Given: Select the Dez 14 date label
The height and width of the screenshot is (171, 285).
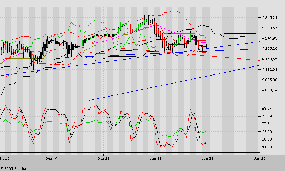Looking at the screenshot, I should (x=52, y=158).
